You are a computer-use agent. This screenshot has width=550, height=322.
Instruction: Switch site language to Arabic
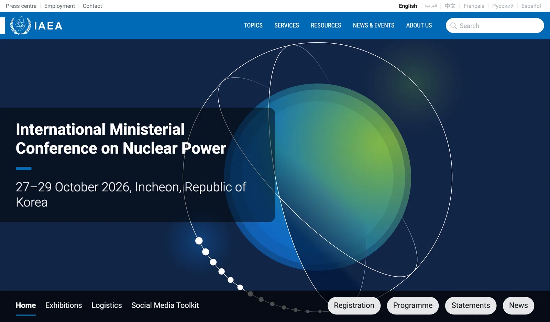430,6
